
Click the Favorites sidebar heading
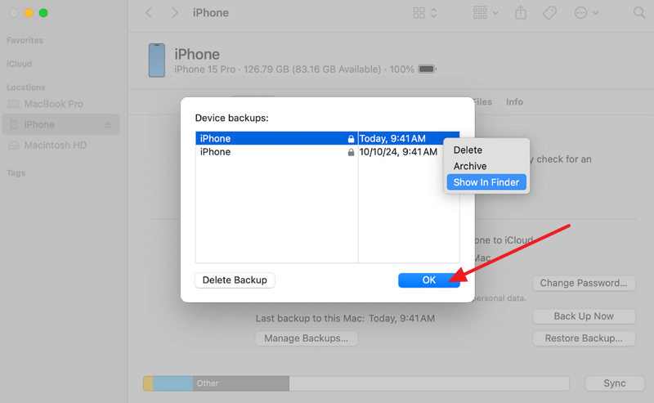[x=25, y=41]
